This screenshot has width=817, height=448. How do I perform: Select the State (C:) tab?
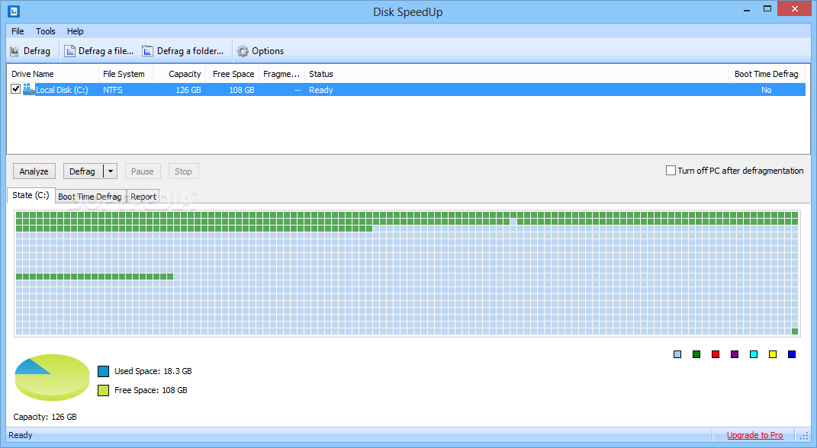click(31, 195)
